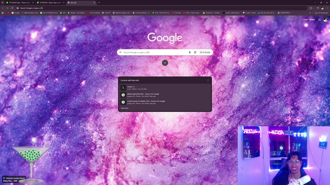Screen dimensions: 330x185
Task: Open Chrome's three-dot menu
Action: pos(327,8)
